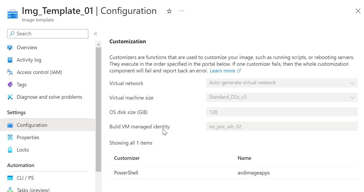
Task: Click the Activity log icon
Action: [x=10, y=60]
